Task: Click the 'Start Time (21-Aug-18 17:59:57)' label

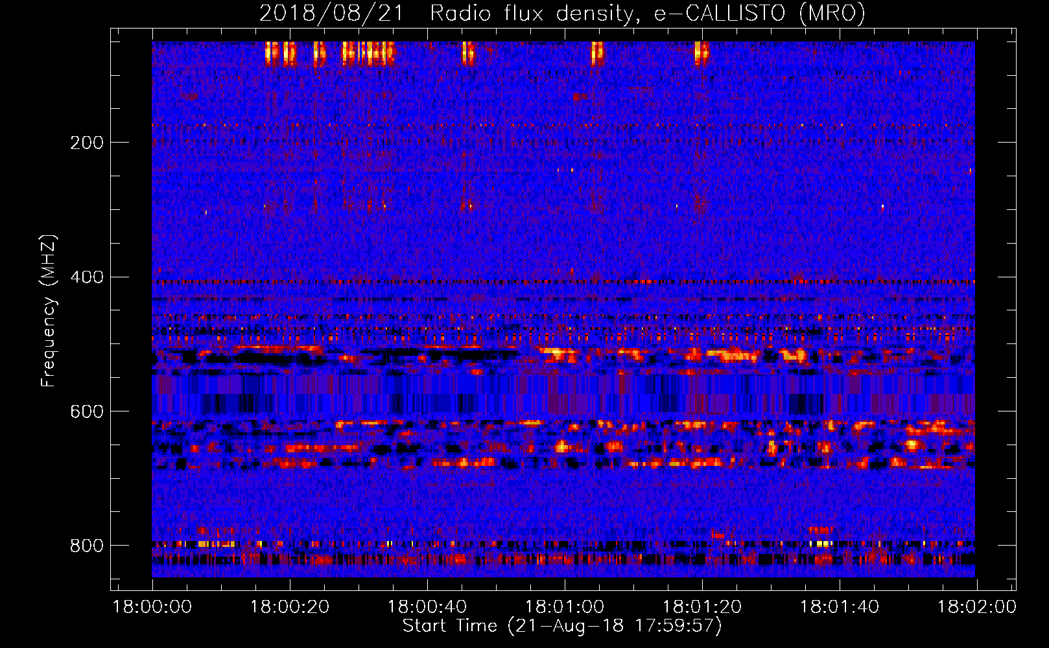Action: point(562,626)
